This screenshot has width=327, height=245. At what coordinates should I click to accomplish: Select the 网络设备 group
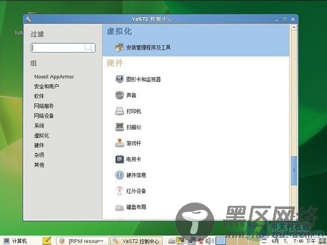point(44,116)
